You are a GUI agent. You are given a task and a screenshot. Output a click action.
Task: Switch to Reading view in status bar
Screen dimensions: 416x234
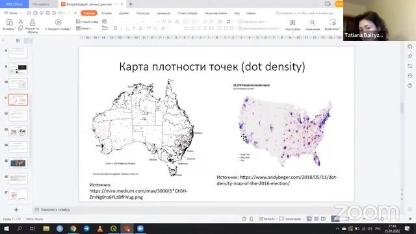tap(323, 219)
